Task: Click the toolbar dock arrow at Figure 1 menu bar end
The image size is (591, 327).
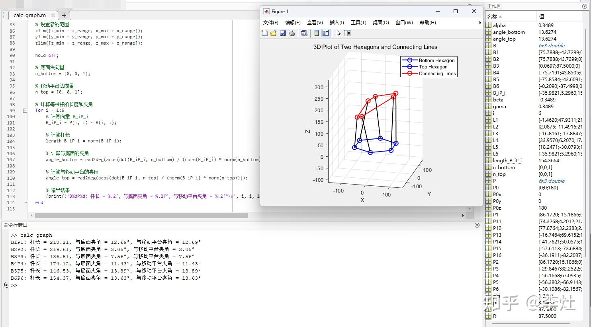Action: [479, 23]
